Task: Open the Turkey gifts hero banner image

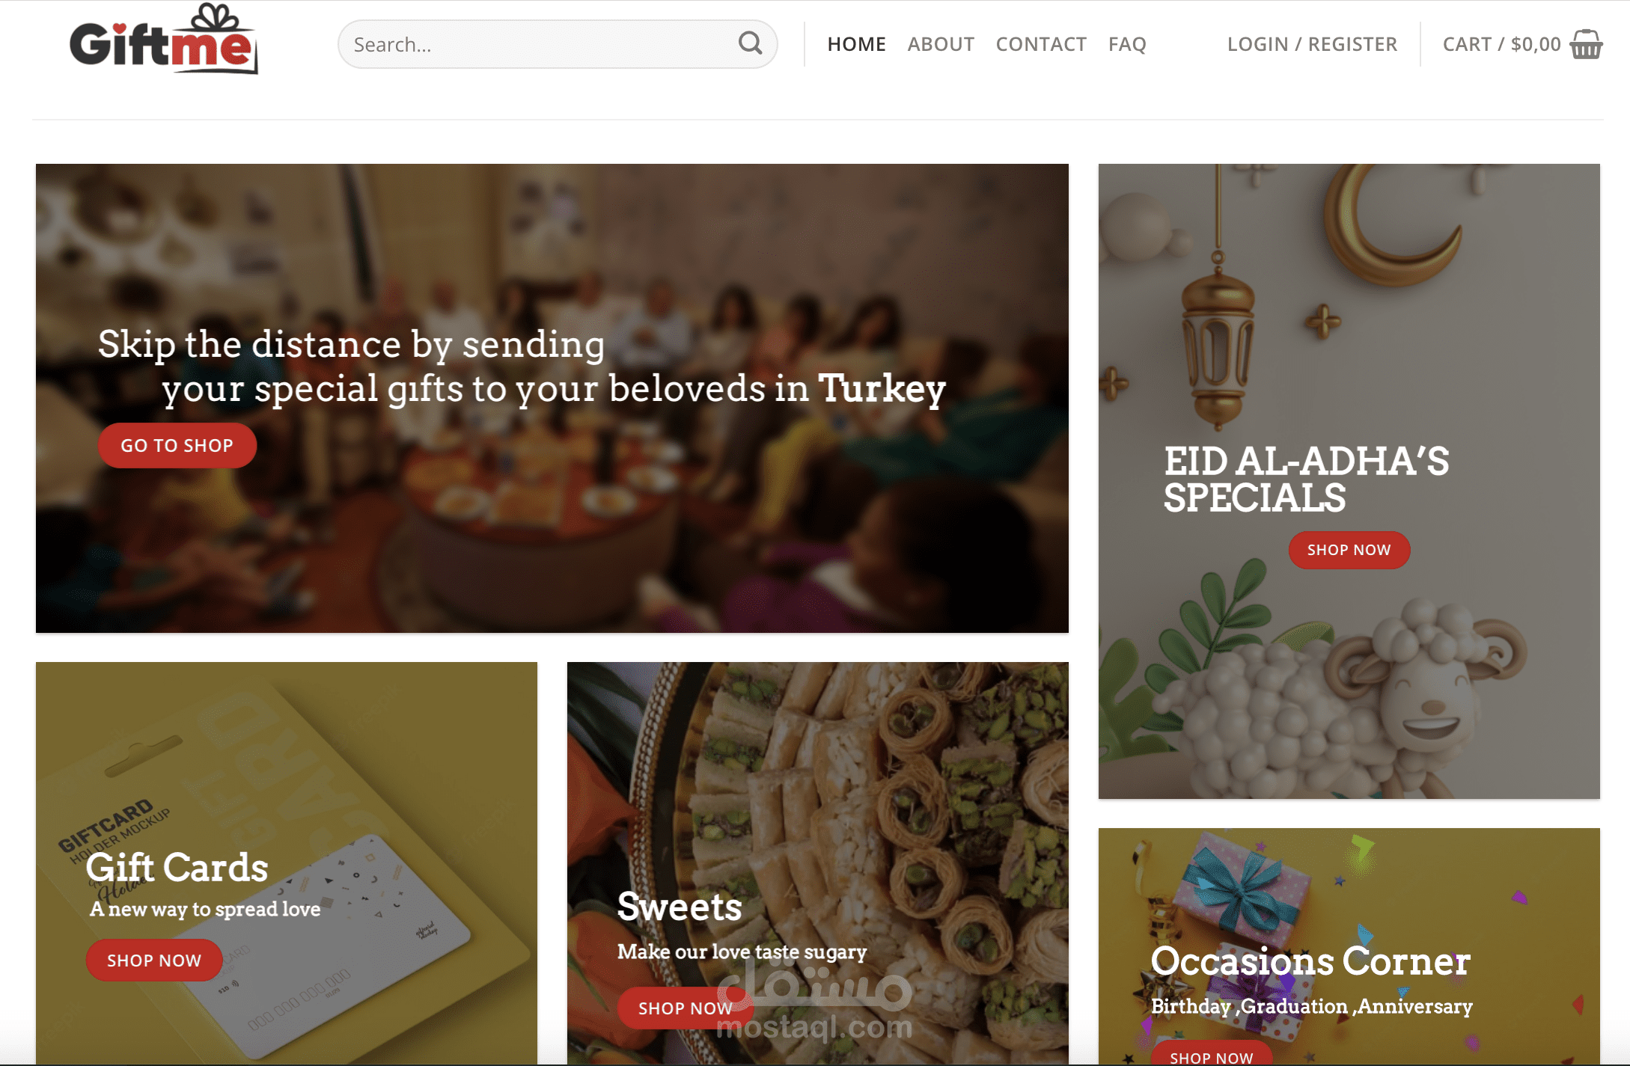Action: [552, 398]
